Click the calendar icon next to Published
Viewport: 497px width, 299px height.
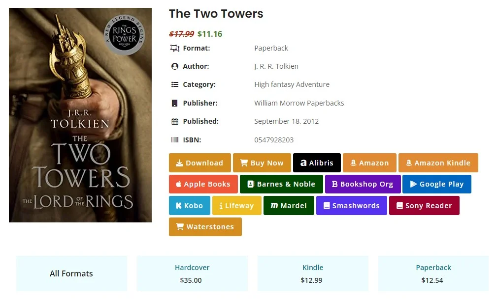coord(175,121)
